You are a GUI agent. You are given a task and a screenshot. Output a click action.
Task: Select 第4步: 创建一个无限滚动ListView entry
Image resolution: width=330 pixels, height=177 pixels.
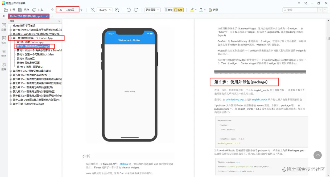click(x=35, y=54)
